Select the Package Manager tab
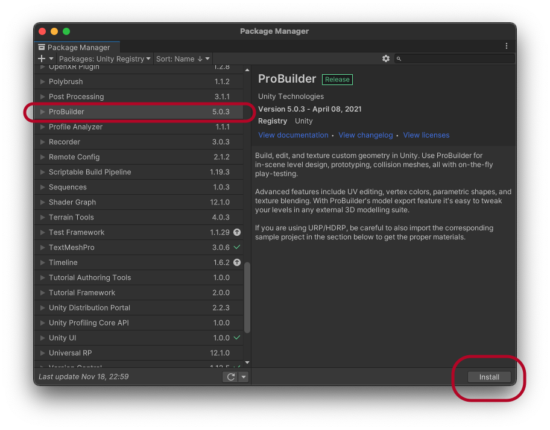Screen dimensions: 550x430 (x=77, y=48)
